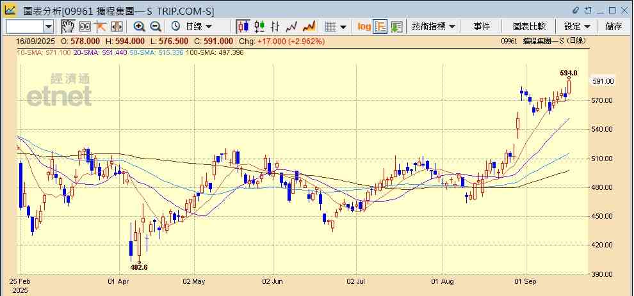
Task: Switch to red-green candlestick chart type
Action: 259,27
